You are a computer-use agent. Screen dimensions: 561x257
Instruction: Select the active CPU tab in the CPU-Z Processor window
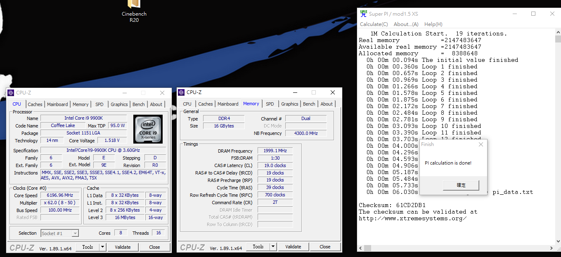tap(17, 104)
